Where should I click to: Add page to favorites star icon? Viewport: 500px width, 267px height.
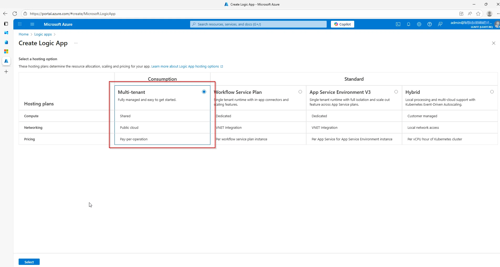coord(478,14)
